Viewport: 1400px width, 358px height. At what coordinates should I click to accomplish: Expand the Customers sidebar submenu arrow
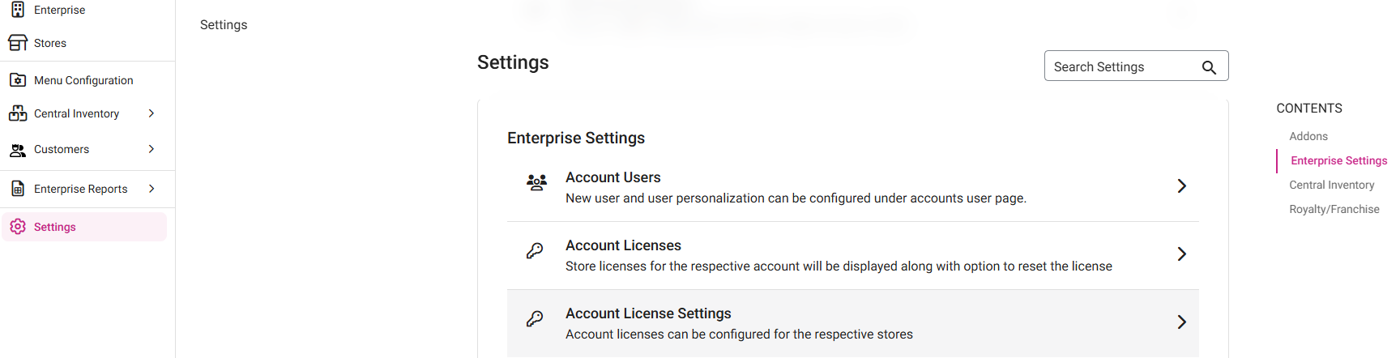(152, 149)
